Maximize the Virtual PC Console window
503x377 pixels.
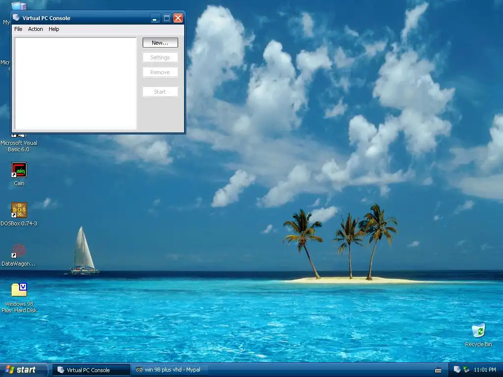click(167, 18)
